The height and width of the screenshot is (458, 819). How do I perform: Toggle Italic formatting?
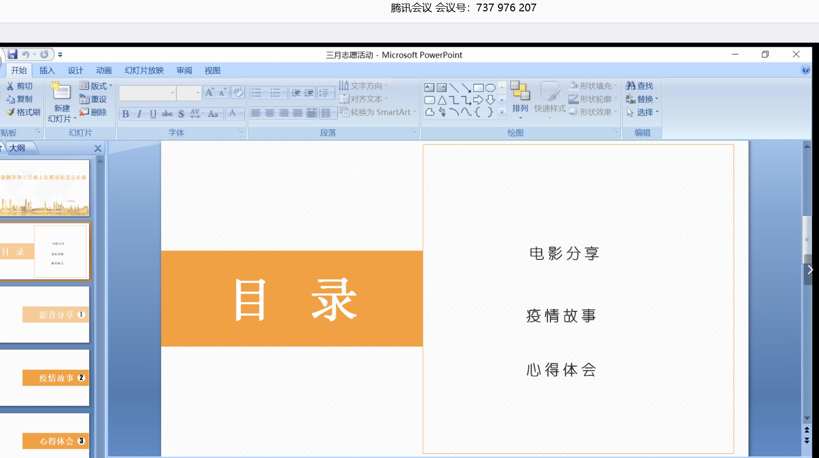point(139,114)
